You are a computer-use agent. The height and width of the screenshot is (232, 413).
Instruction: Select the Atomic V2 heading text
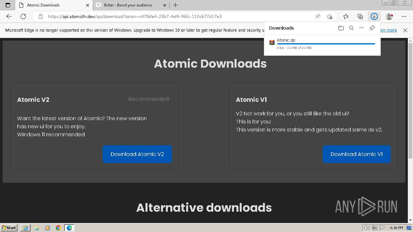(33, 100)
